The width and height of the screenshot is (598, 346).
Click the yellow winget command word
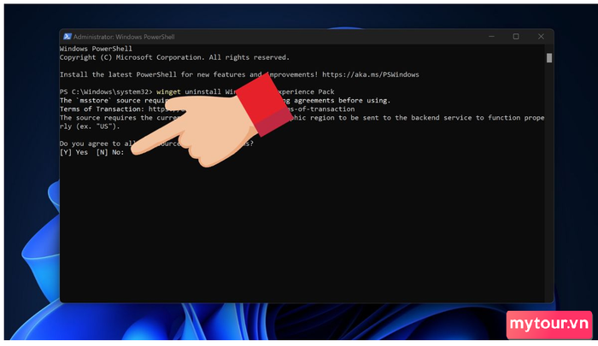coord(168,92)
